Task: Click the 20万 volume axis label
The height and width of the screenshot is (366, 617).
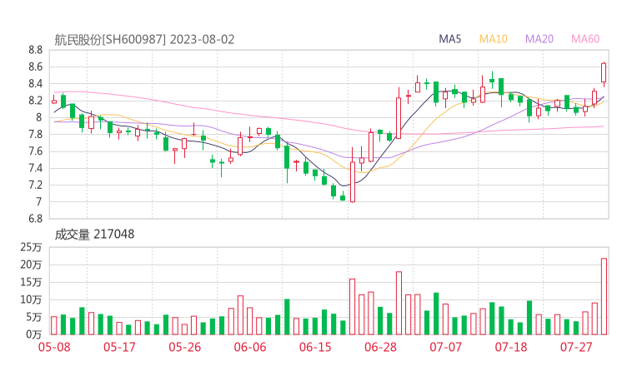Action: point(31,265)
